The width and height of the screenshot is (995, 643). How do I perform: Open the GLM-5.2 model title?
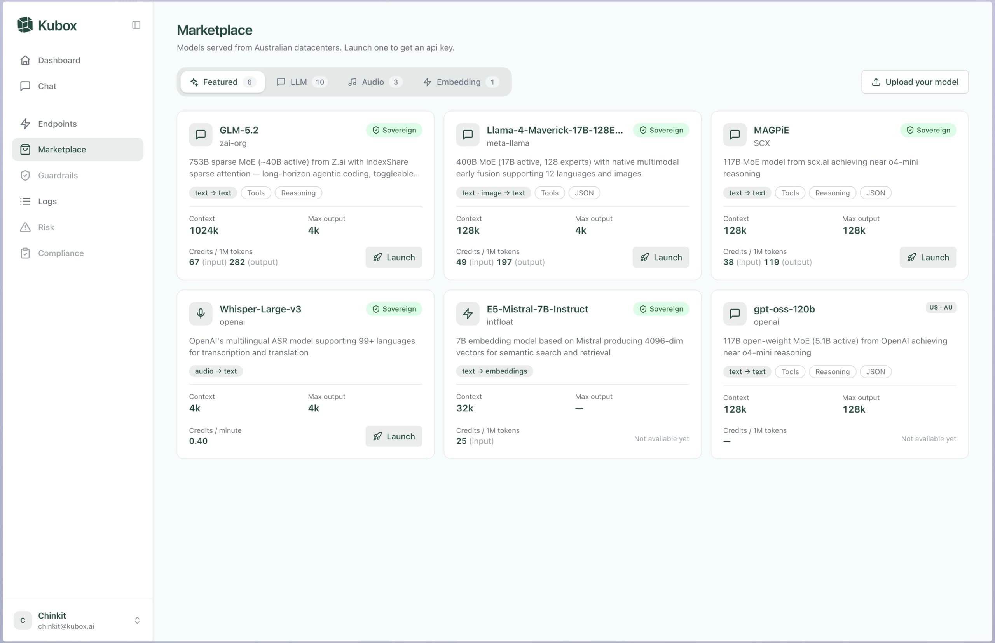(x=239, y=130)
